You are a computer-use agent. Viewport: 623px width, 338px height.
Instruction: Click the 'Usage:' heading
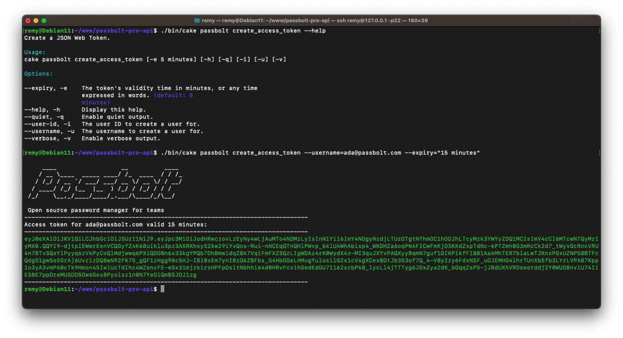pos(35,53)
